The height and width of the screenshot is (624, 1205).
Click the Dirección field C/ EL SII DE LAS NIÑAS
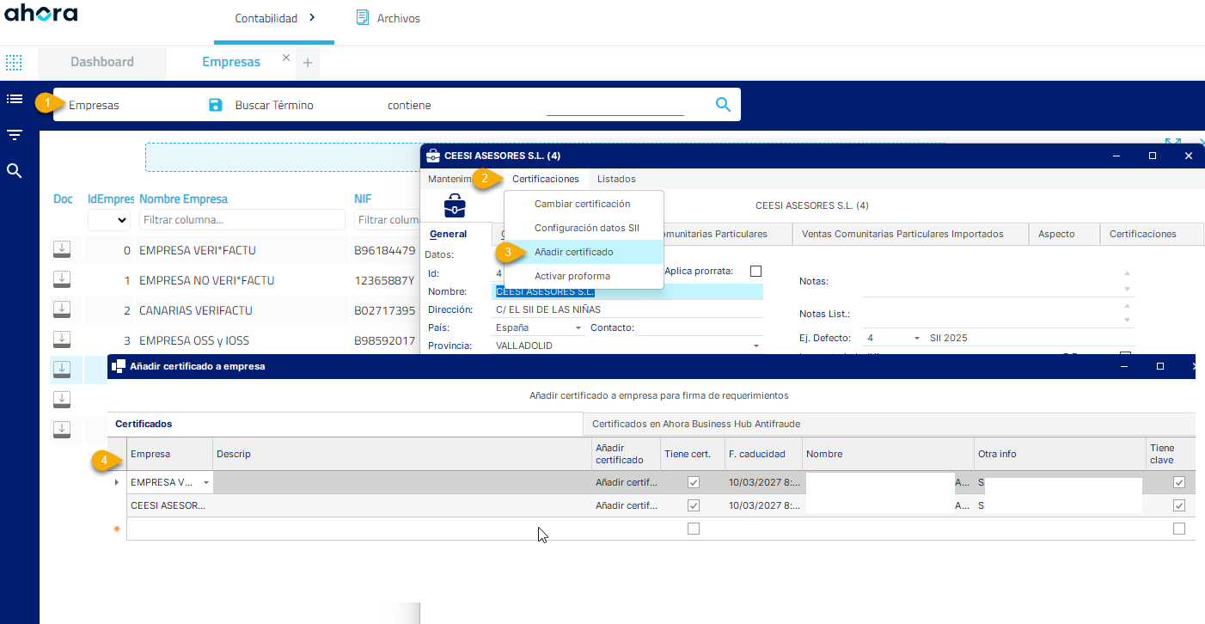coord(629,309)
